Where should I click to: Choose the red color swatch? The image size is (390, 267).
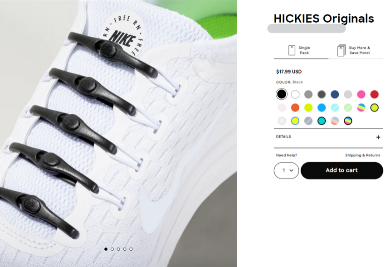click(374, 94)
